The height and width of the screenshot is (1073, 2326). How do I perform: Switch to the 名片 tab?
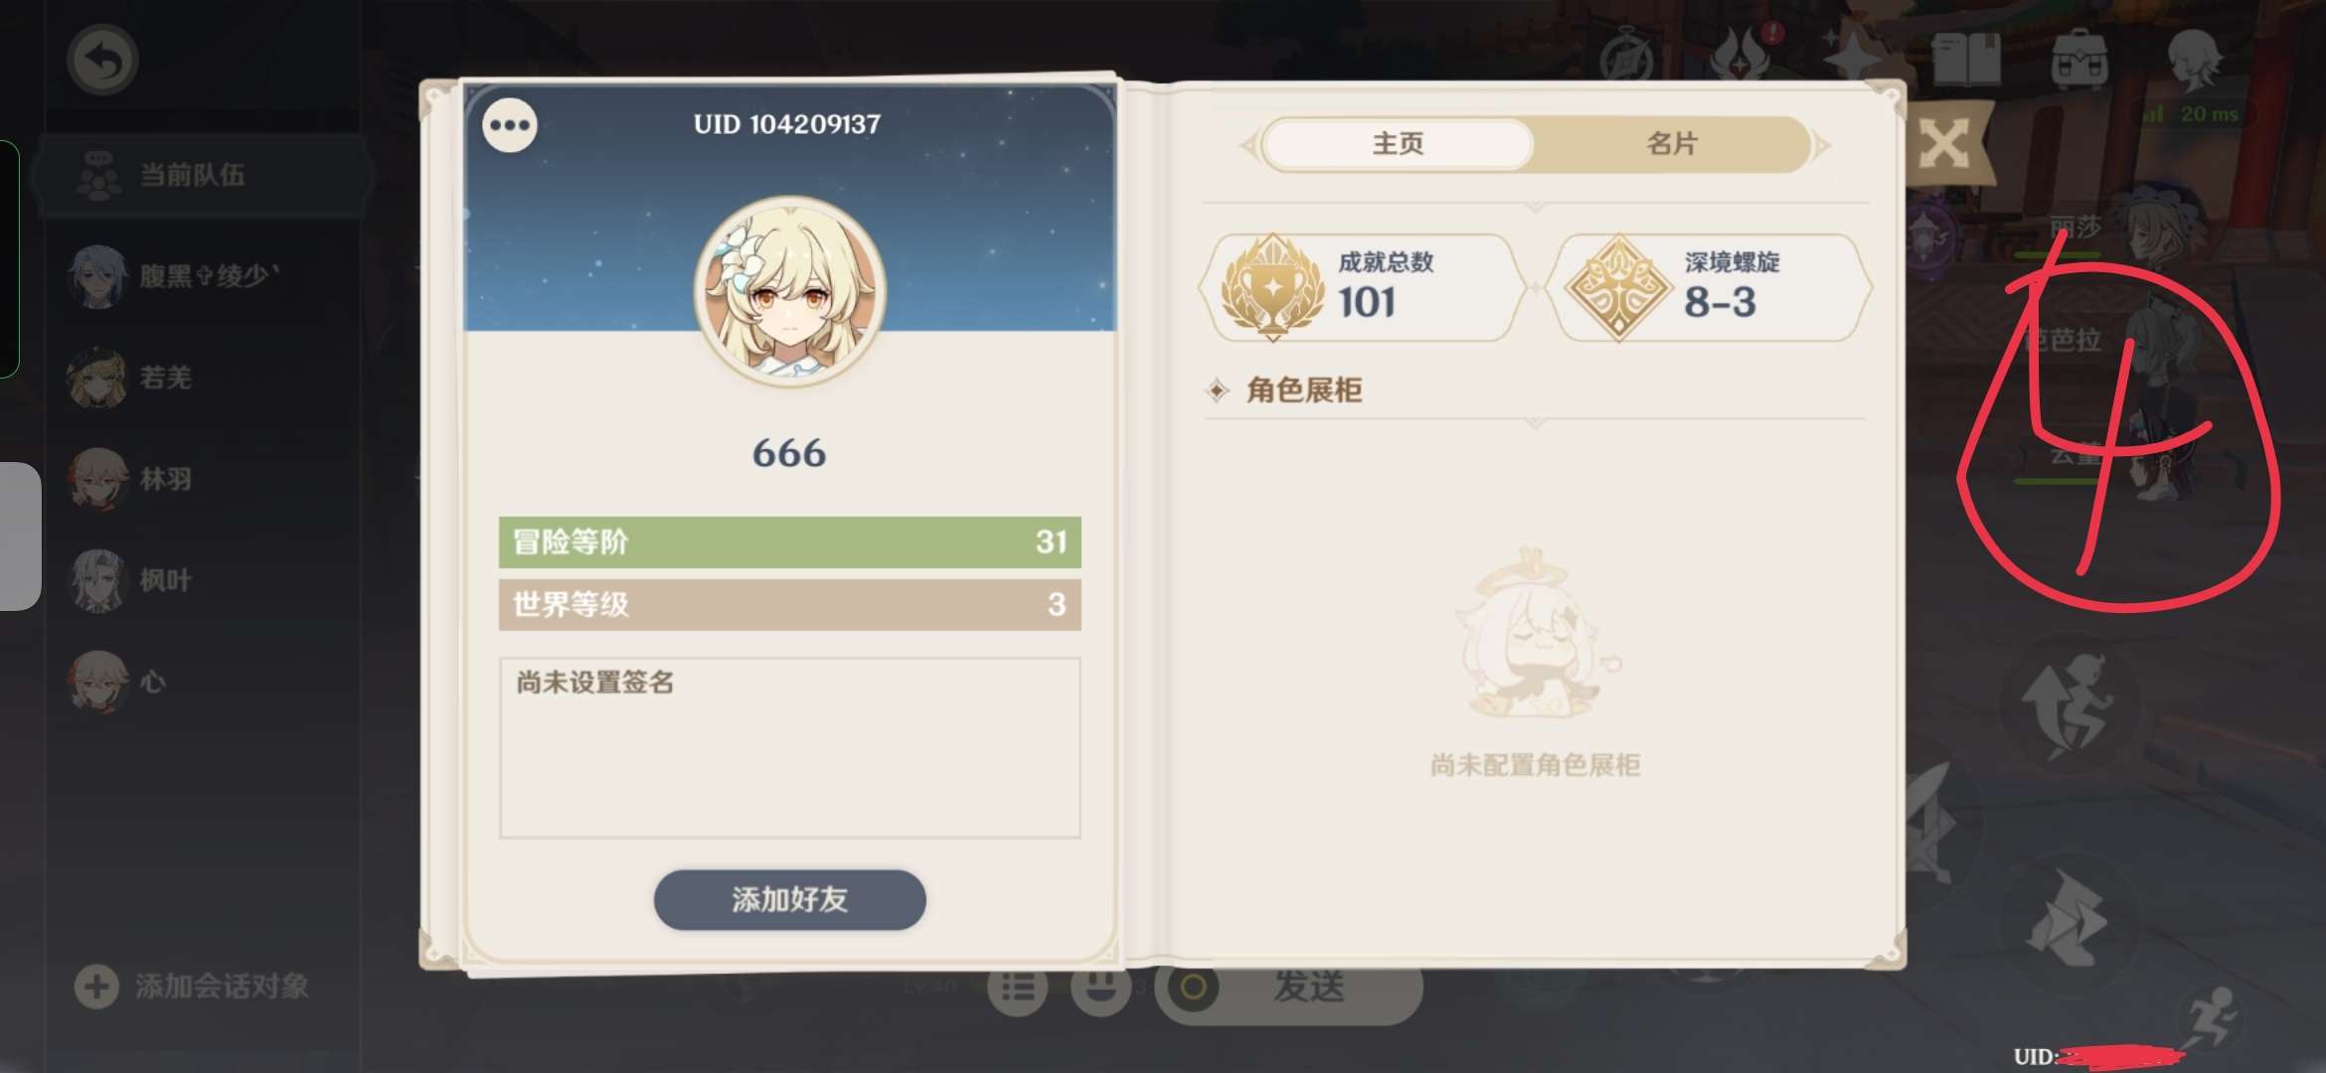point(1672,144)
